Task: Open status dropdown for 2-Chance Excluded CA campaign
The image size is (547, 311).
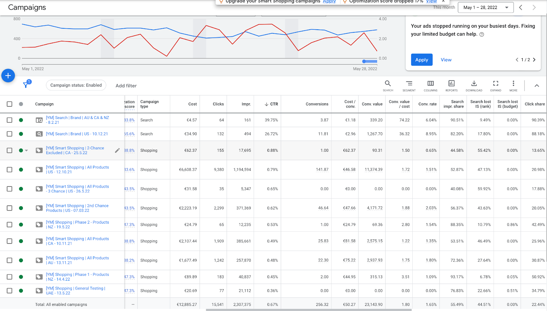Action: 26,150
